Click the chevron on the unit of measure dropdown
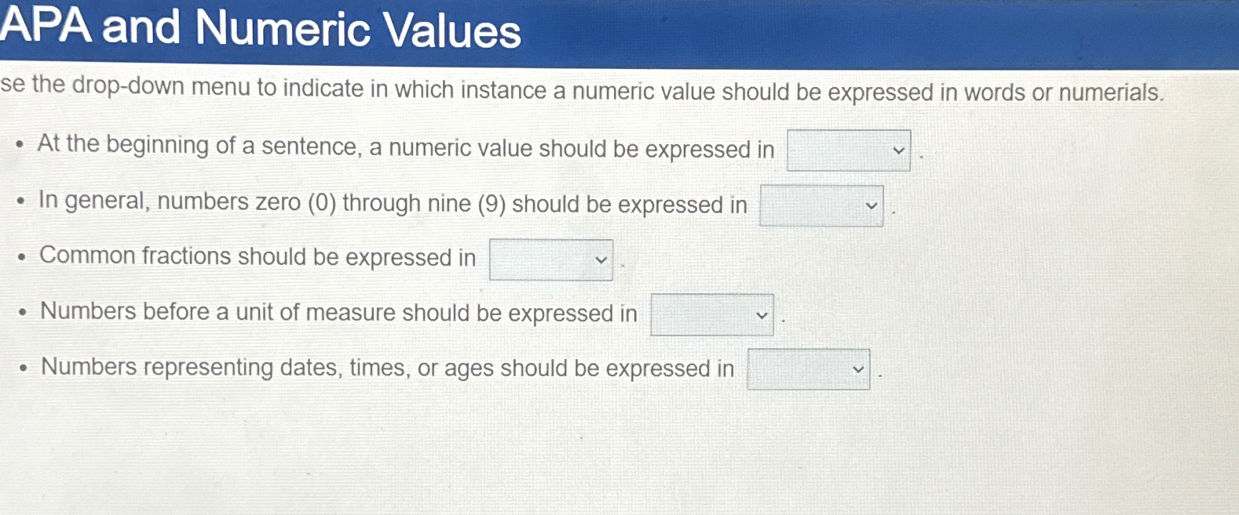The image size is (1239, 515). [x=761, y=314]
